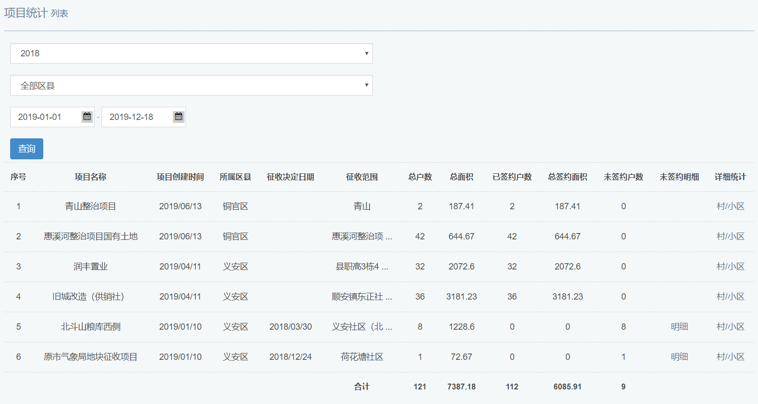
Task: Click the 征收决定日期 column header
Action: pos(290,177)
